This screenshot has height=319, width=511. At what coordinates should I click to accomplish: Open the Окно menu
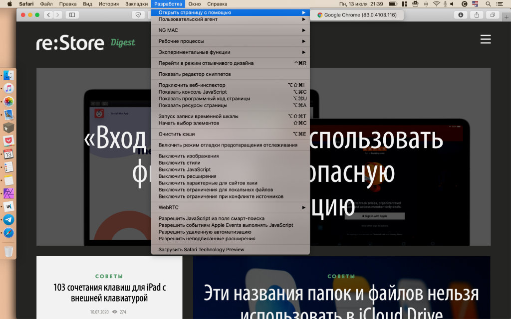[x=195, y=4]
